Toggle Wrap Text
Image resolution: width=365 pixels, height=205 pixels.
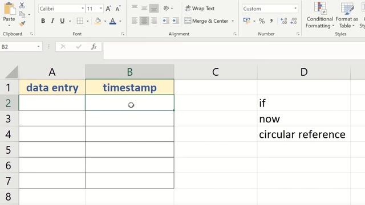click(x=200, y=9)
